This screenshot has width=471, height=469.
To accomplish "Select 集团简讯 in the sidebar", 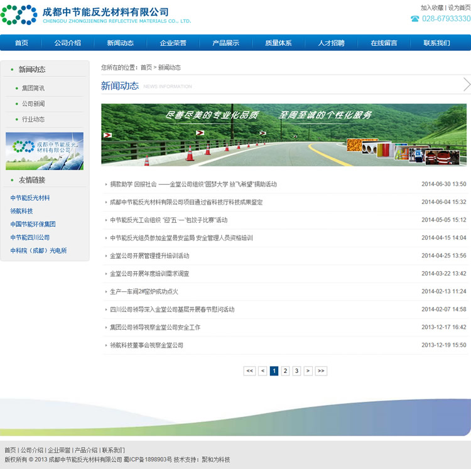I will tap(33, 89).
